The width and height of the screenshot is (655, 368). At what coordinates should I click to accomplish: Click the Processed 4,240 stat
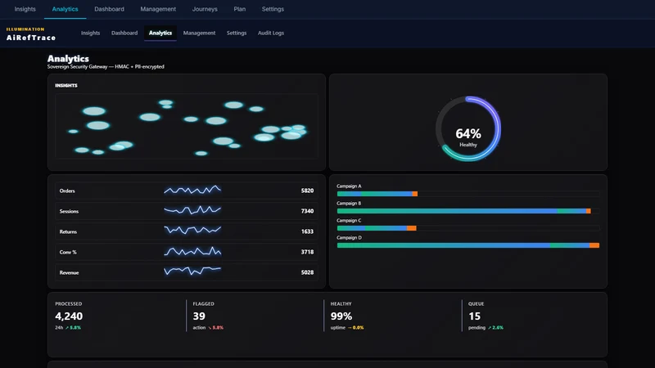click(69, 316)
